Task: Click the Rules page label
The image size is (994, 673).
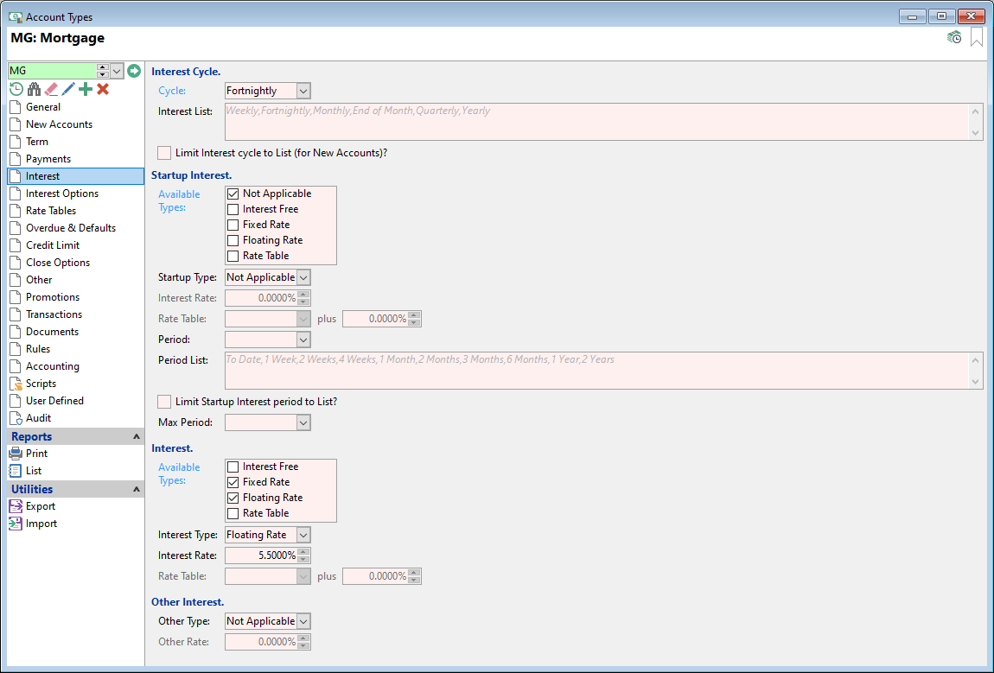Action: pyautogui.click(x=38, y=349)
